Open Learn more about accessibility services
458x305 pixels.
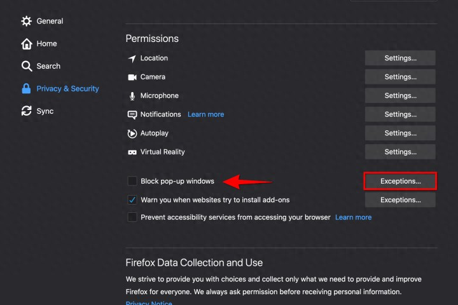coord(353,217)
